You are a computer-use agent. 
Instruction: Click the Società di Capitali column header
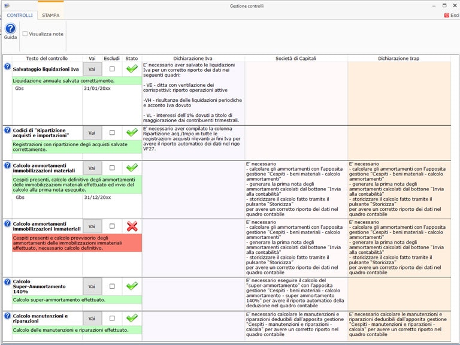pos(296,58)
